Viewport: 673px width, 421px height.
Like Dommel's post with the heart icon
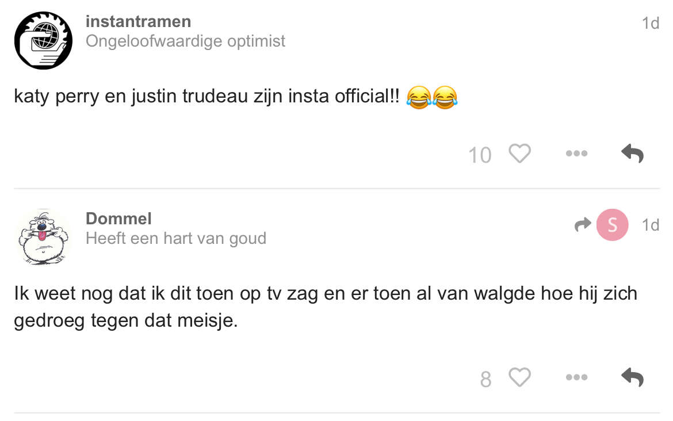[520, 378]
